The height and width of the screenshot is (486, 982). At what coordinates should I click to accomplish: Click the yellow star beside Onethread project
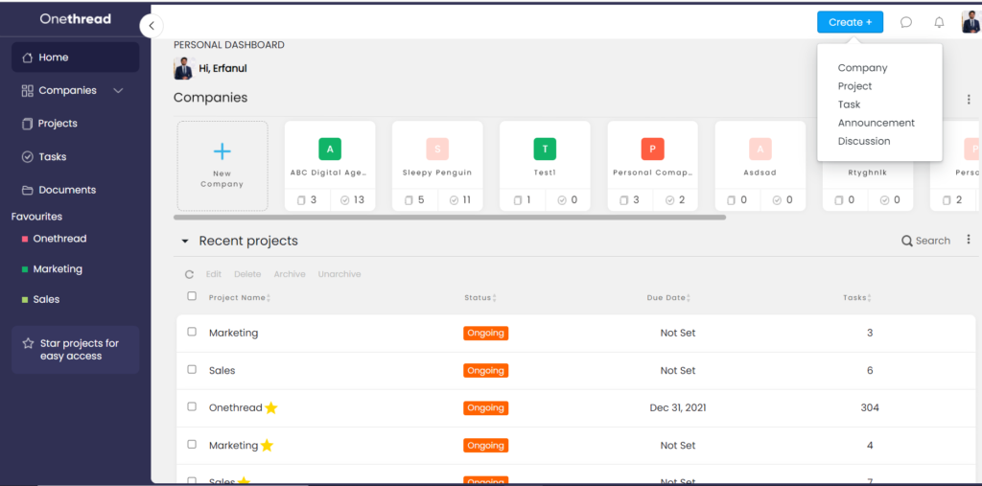point(270,407)
